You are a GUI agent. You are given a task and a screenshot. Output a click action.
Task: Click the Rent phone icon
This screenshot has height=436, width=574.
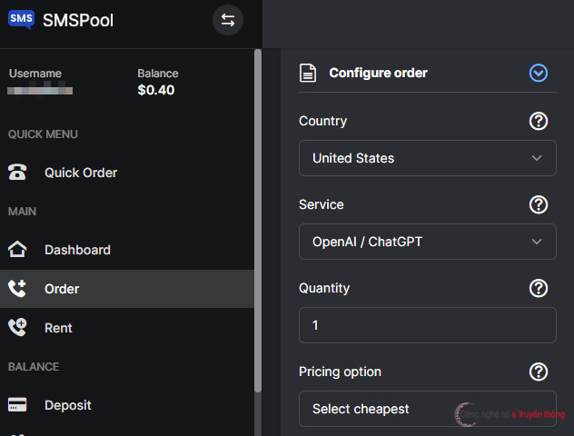pyautogui.click(x=17, y=328)
